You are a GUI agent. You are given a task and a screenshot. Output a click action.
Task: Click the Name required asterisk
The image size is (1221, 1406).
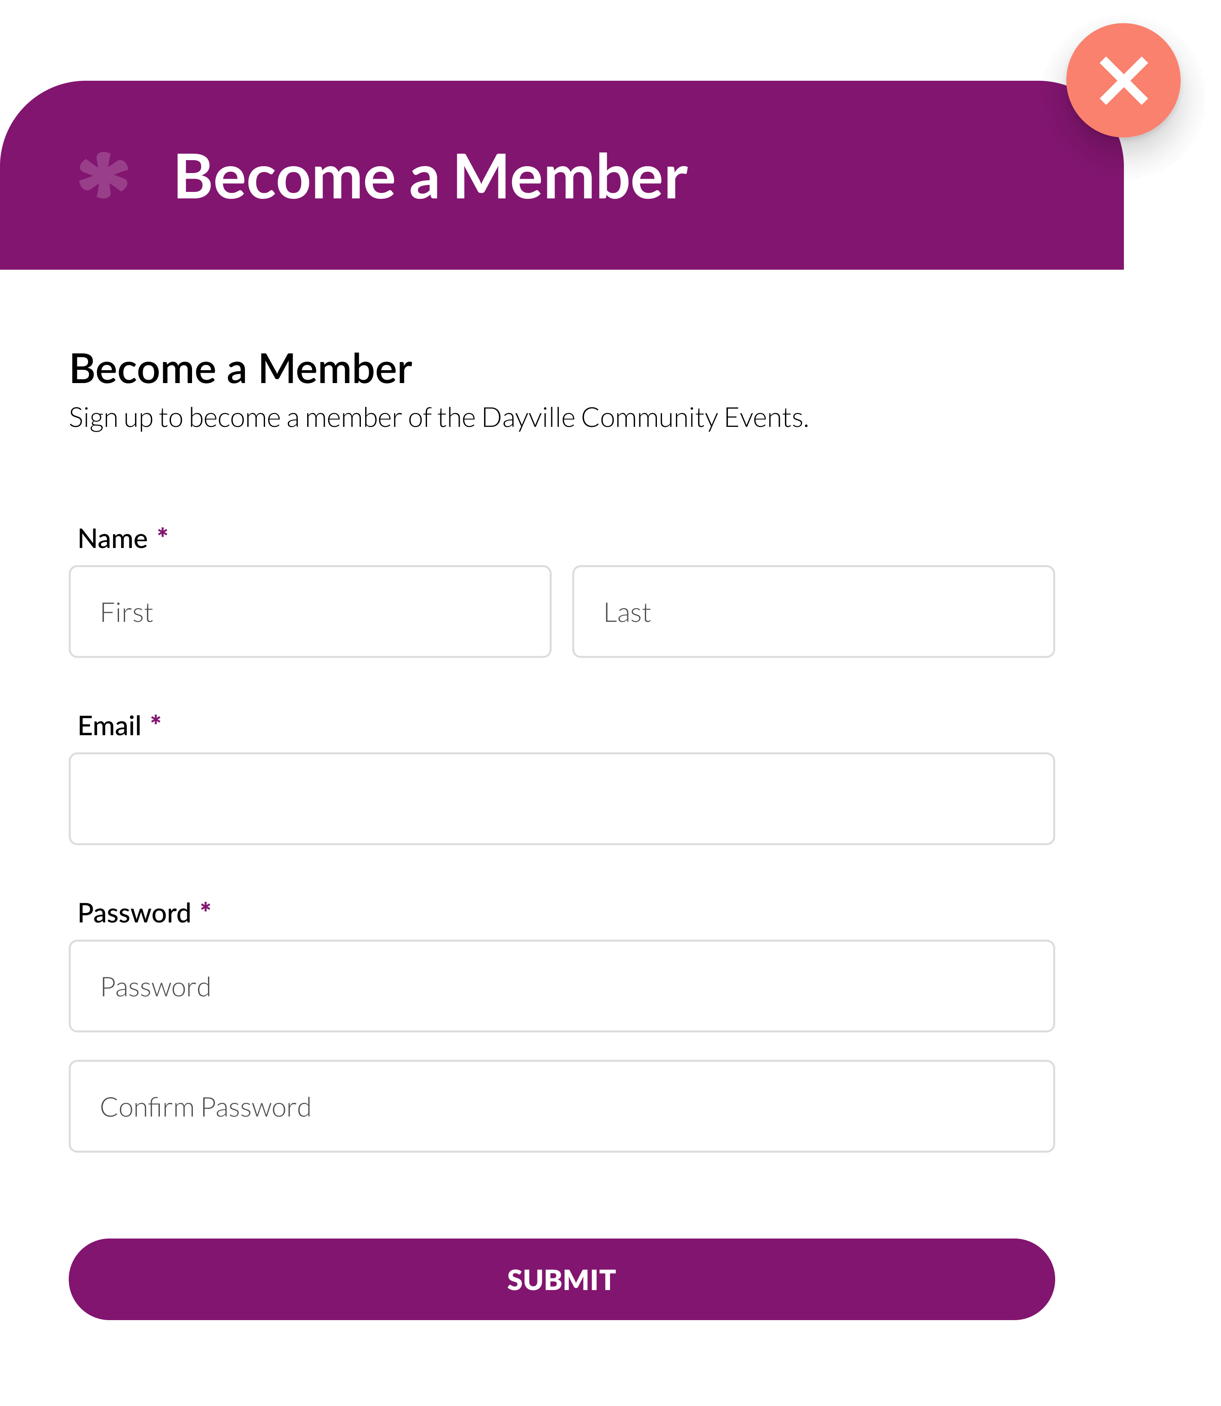click(x=163, y=533)
